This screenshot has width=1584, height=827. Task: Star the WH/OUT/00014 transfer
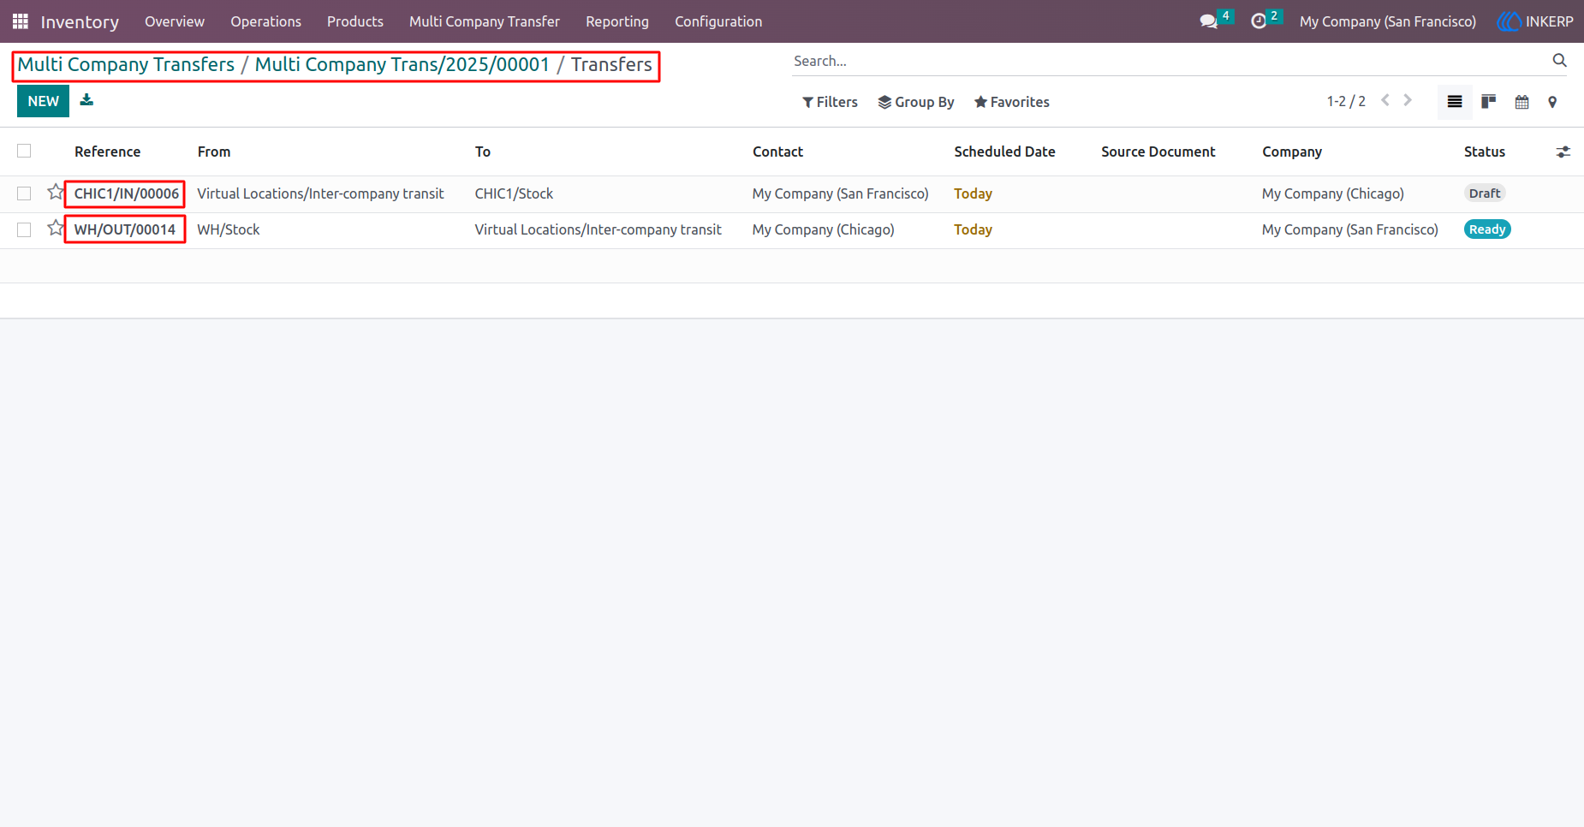pos(56,229)
